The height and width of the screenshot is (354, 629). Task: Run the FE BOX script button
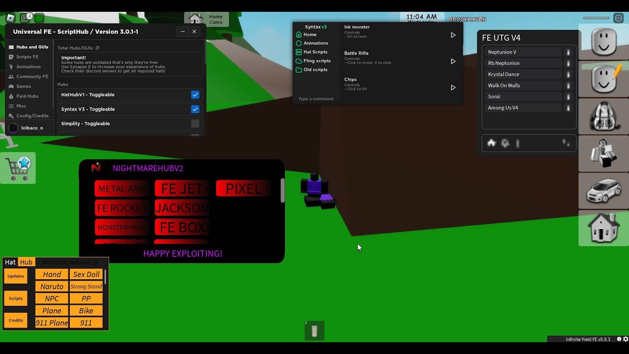[182, 227]
